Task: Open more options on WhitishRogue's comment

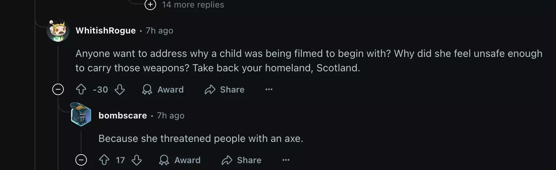Action: tap(269, 89)
